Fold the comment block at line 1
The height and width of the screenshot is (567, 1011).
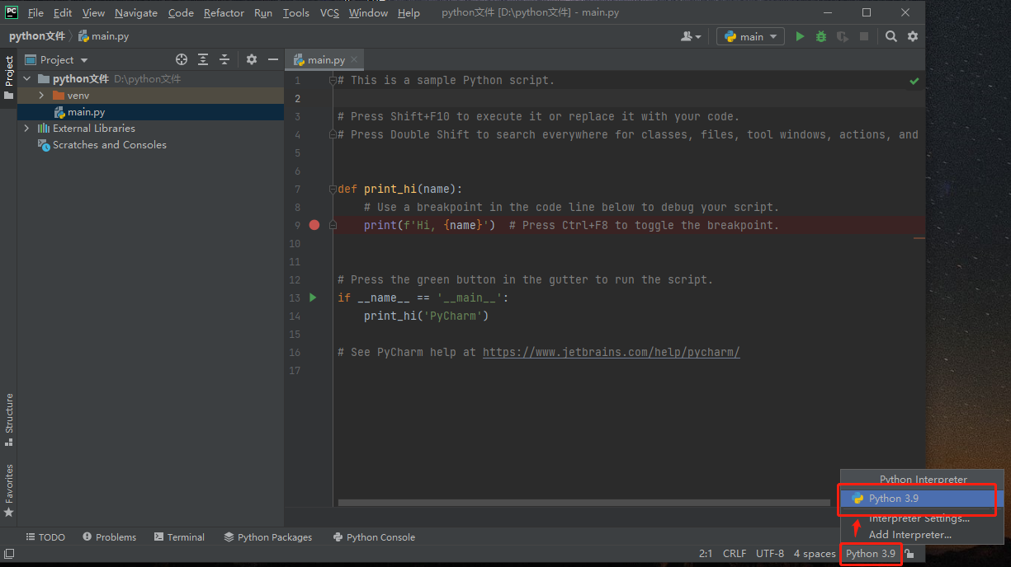333,80
